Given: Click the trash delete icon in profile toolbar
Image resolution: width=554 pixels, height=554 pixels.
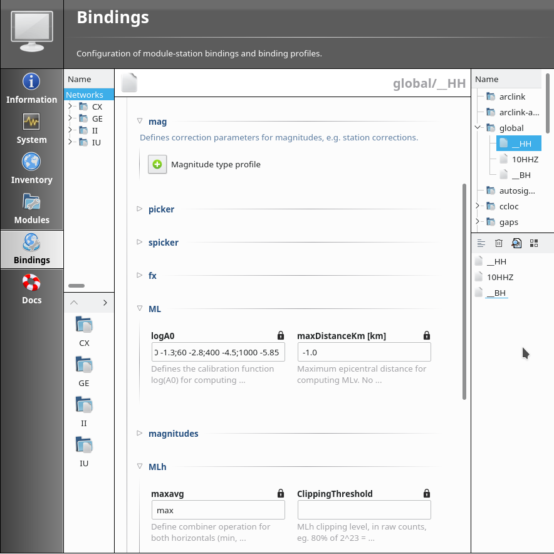Looking at the screenshot, I should click(x=498, y=243).
